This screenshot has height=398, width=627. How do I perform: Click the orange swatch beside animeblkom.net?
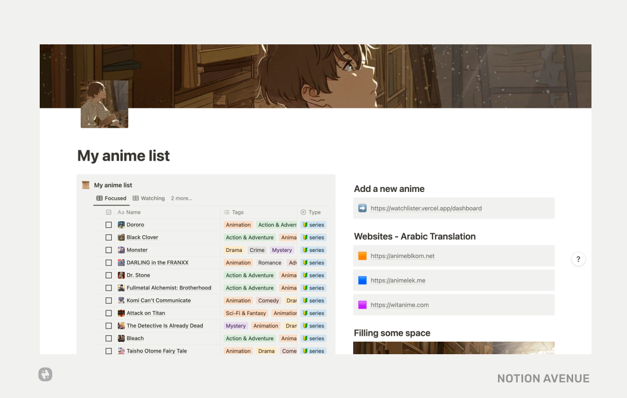(363, 256)
